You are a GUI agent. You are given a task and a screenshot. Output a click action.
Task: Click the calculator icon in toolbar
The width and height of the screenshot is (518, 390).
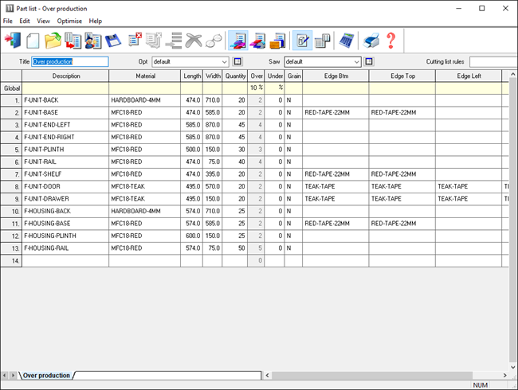[347, 40]
